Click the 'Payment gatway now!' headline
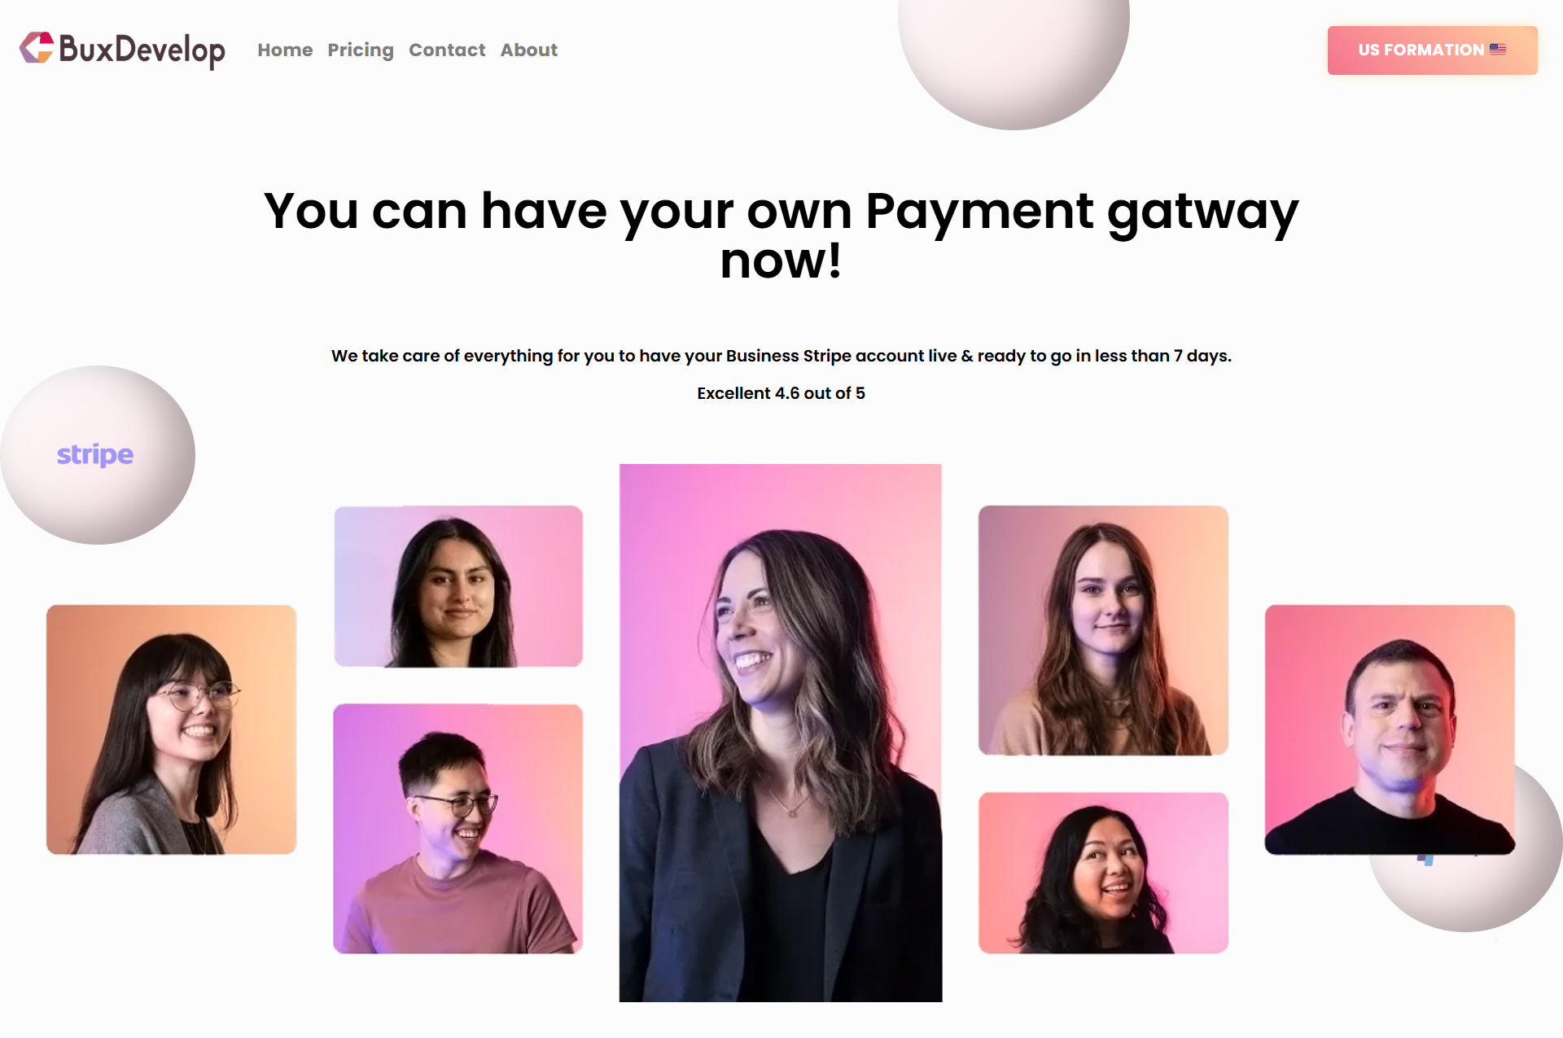 click(x=781, y=235)
